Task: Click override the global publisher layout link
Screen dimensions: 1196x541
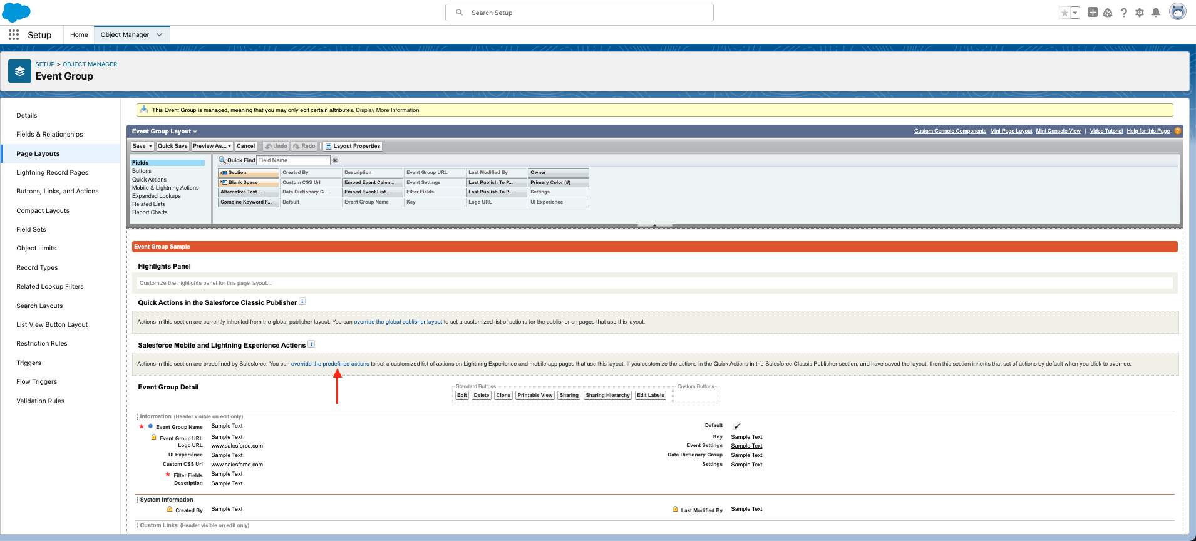Action: [x=398, y=322]
